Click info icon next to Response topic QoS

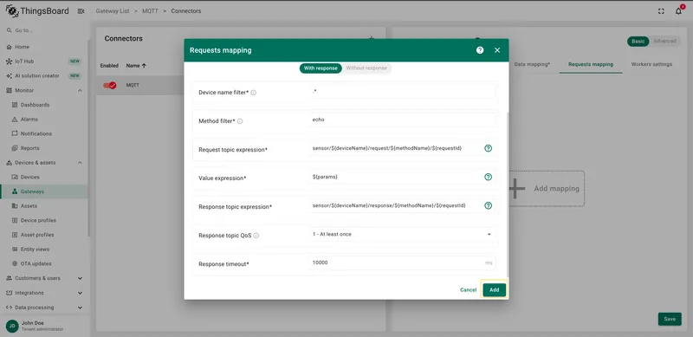256,236
